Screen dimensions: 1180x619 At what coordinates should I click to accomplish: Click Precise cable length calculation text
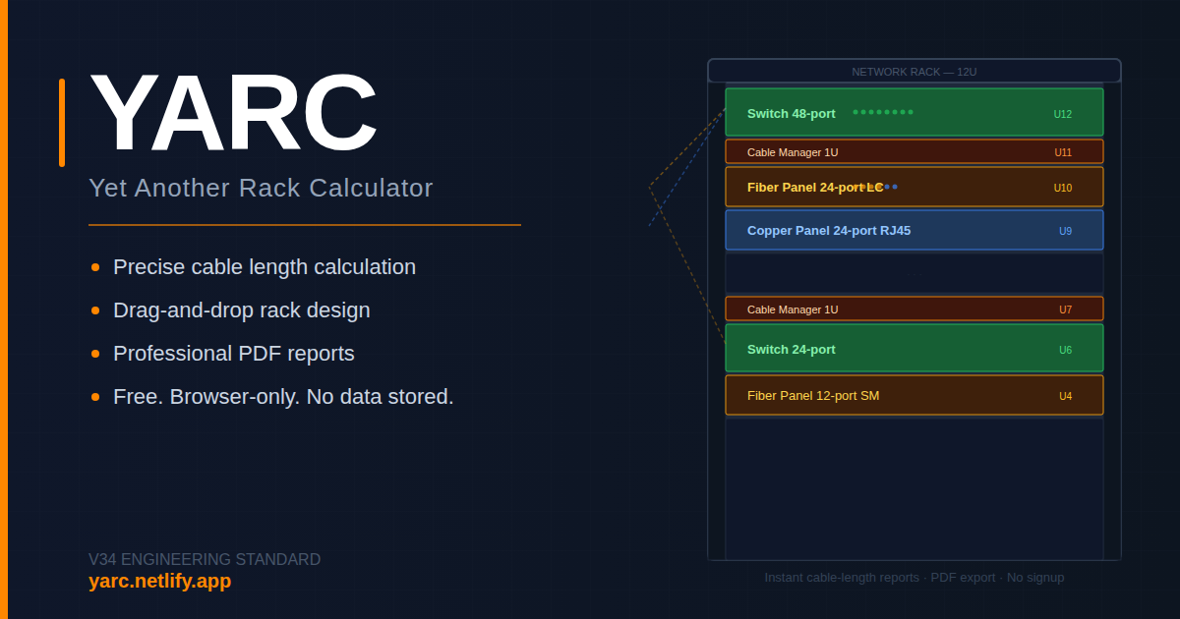[265, 267]
